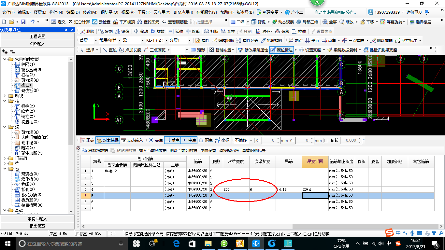The image size is (445, 250).
Task: Open the 帮助(H) menu
Action: point(227,12)
